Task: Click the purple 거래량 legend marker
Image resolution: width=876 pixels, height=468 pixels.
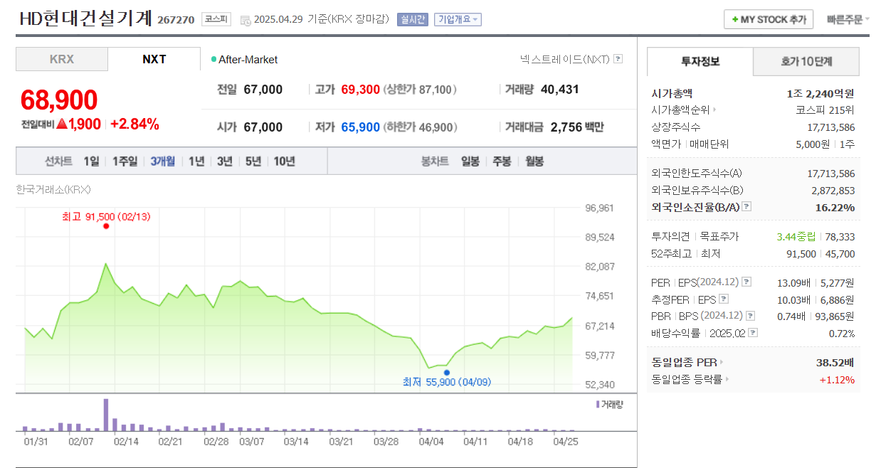Action: tap(598, 404)
